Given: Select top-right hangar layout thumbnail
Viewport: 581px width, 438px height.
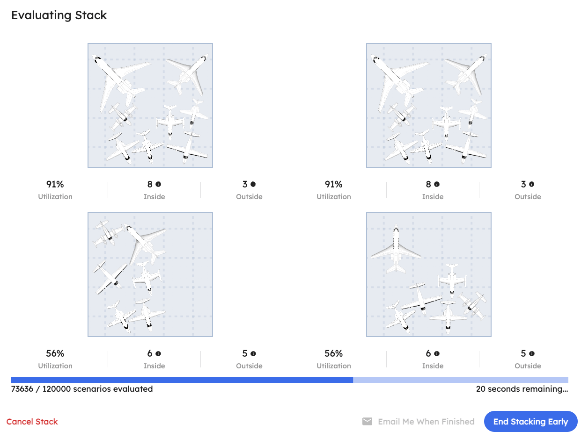Looking at the screenshot, I should (x=429, y=106).
